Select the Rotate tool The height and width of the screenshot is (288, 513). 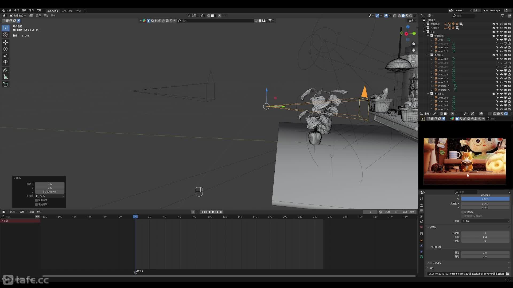pyautogui.click(x=5, y=49)
